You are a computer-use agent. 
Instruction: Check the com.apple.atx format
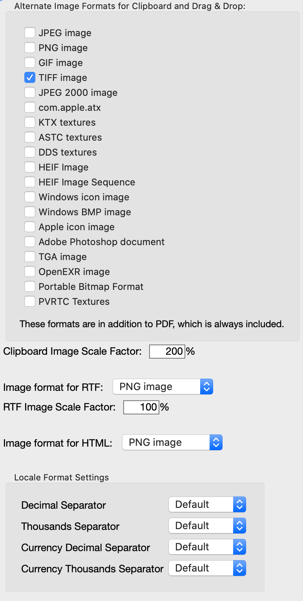(x=30, y=107)
